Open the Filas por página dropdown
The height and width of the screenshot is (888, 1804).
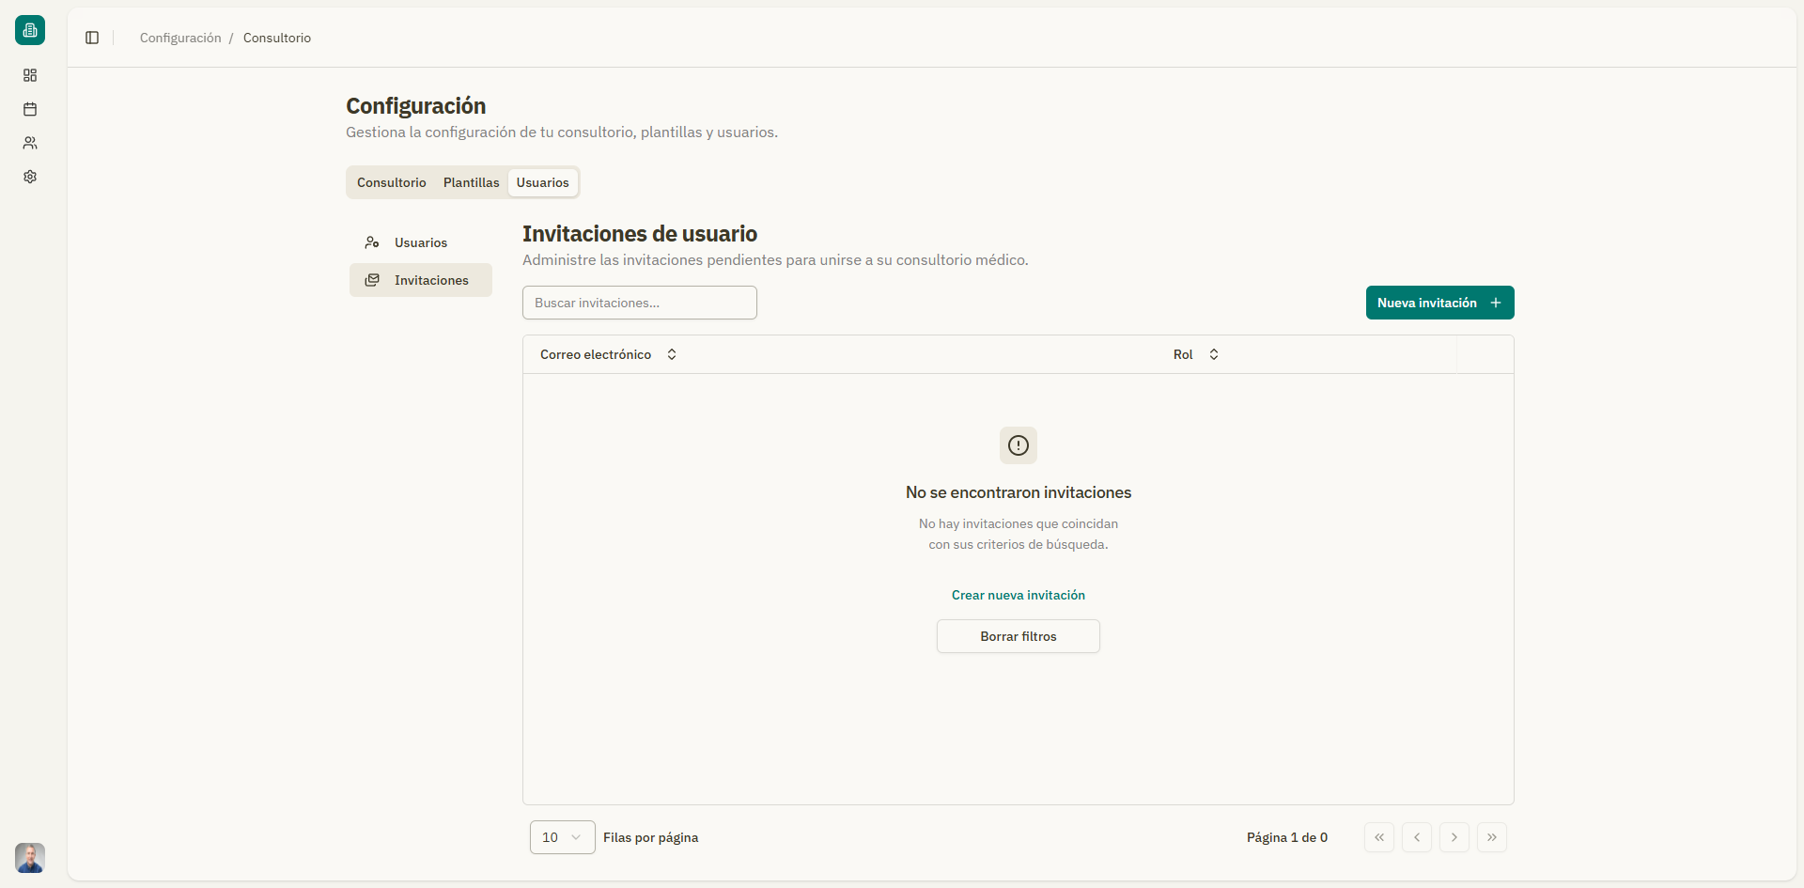tap(561, 836)
